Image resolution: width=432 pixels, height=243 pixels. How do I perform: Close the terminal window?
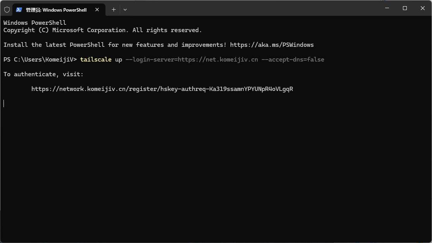423,8
